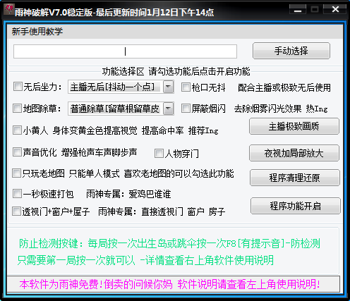Screen dimensions: 350x301
Task: Check the 只玩老地图 option
Action: 17,173
